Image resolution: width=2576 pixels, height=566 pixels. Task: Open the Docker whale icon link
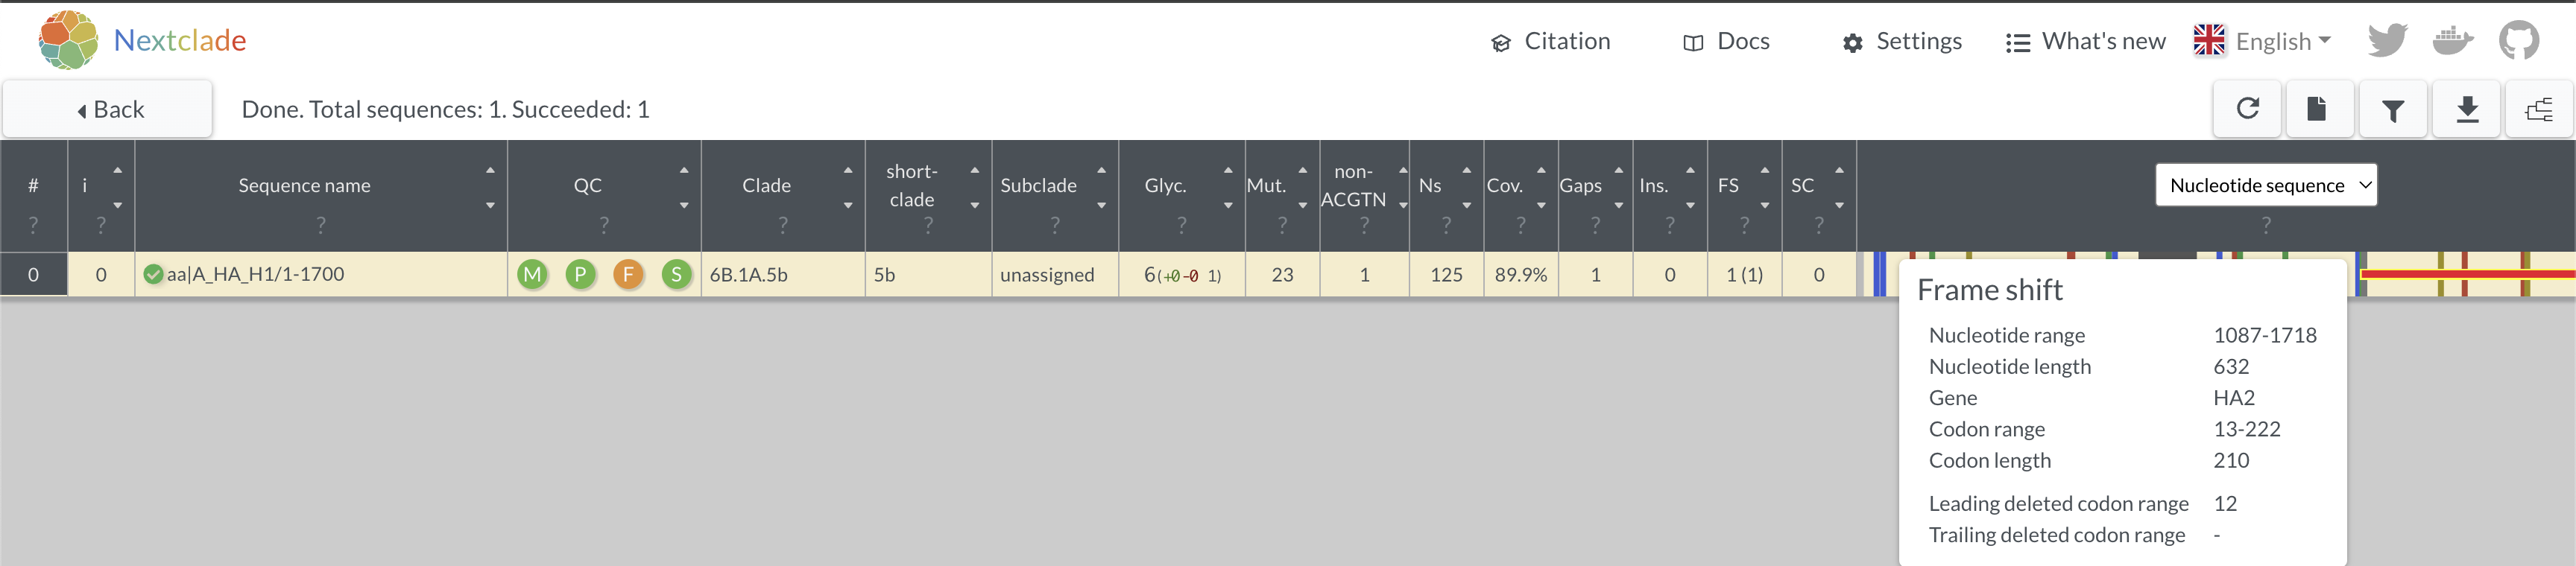2453,41
